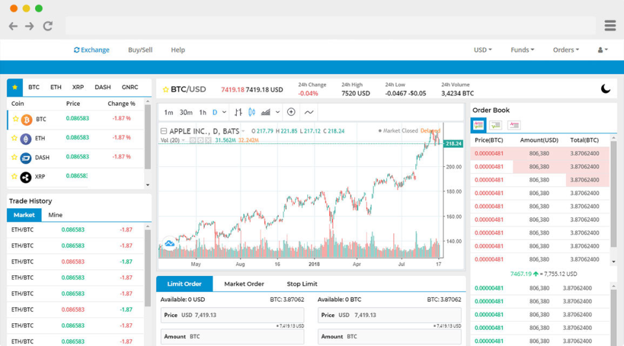Viewport: 624px width, 346px height.
Task: Set chart interval to D
Action: point(215,112)
